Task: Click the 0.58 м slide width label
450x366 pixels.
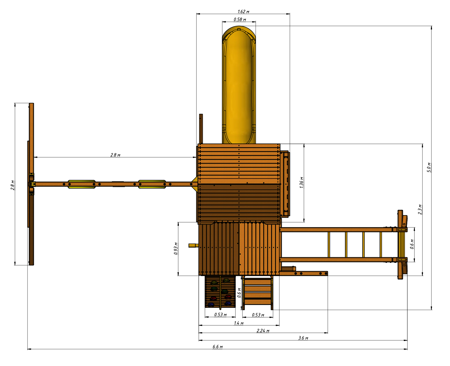Action: (240, 19)
